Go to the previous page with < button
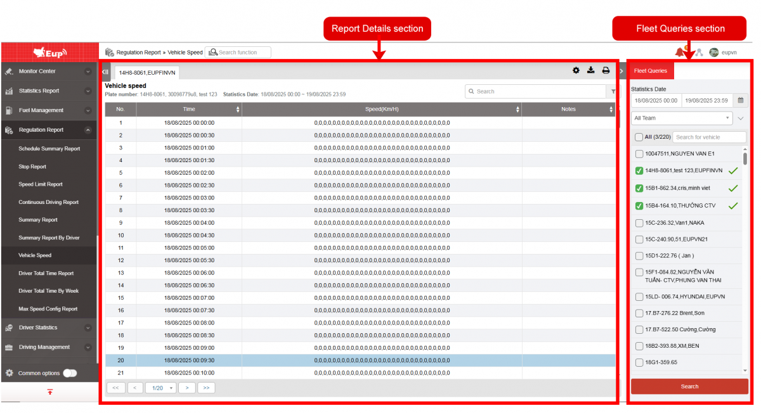This screenshot has width=761, height=413. 135,388
